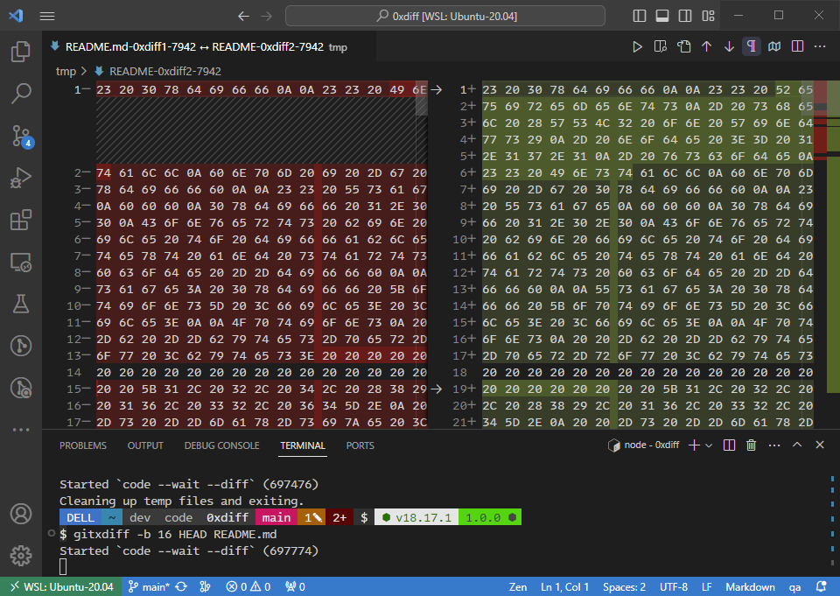Toggle the bottom panel layout button

coord(662,16)
